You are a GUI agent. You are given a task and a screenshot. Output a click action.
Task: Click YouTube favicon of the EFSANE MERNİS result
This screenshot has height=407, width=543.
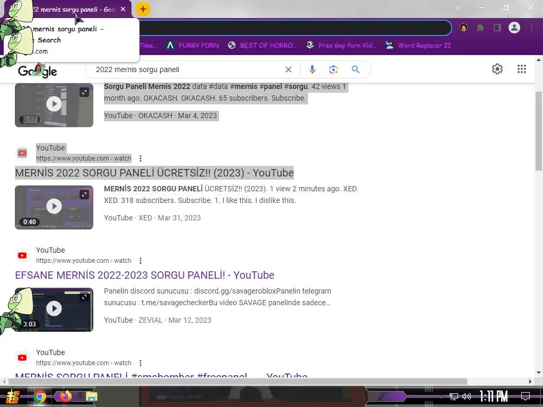(x=22, y=255)
